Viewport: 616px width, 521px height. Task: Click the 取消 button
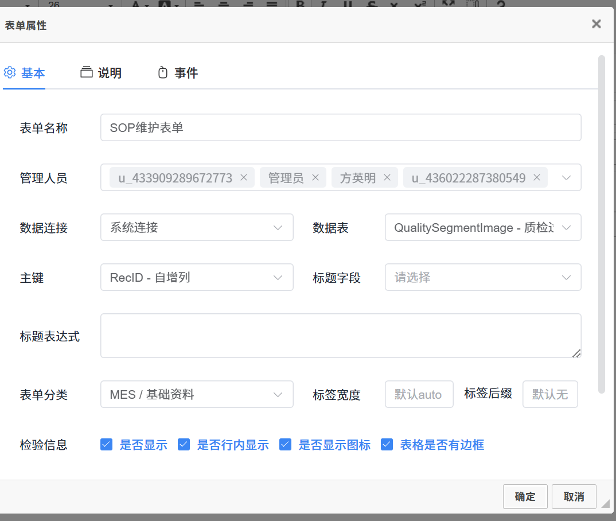tap(574, 497)
